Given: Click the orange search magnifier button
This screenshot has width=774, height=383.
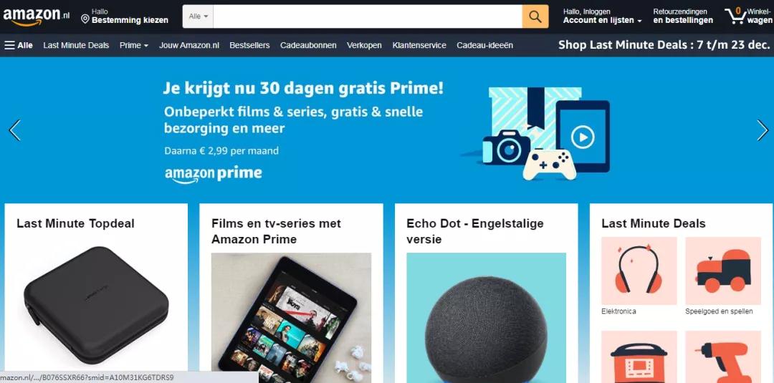Looking at the screenshot, I should [535, 16].
